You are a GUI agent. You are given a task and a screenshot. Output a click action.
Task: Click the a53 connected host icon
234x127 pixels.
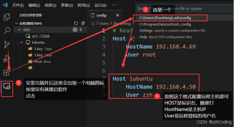pyautogui.click(x=28, y=36)
